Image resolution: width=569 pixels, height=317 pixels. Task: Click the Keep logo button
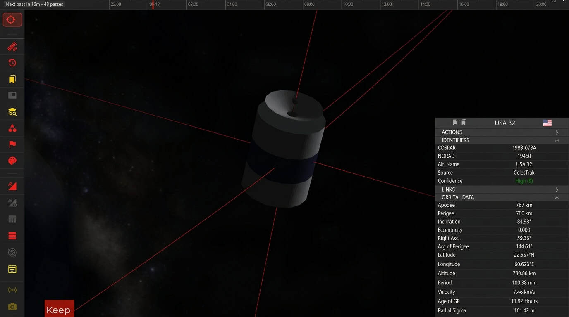tap(59, 308)
